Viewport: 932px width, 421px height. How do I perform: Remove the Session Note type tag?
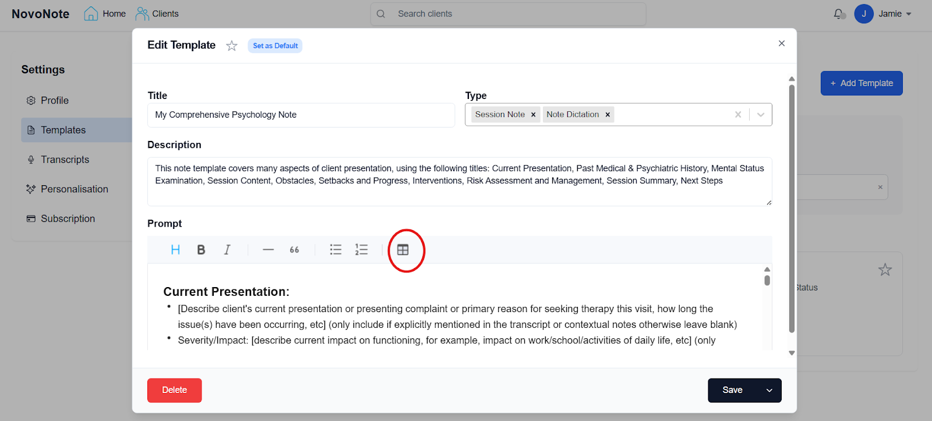tap(533, 115)
